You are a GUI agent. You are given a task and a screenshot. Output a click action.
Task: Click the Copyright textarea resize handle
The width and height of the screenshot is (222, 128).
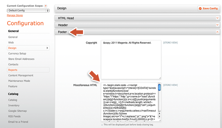[x=160, y=78]
